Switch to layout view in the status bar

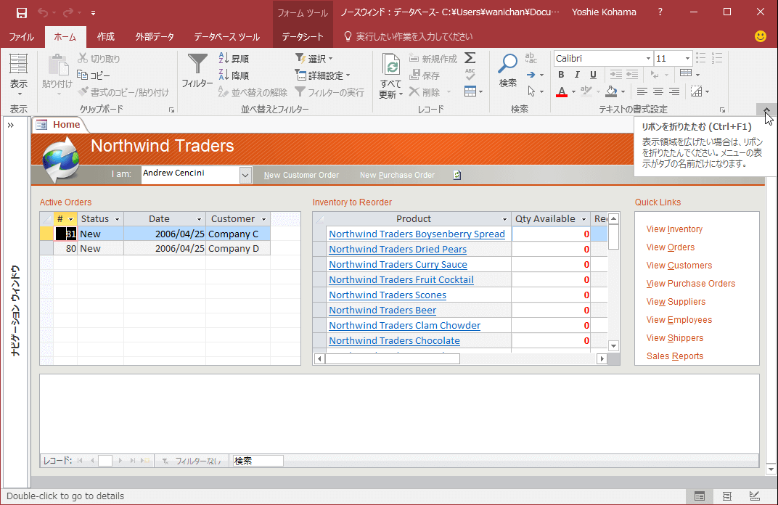pyautogui.click(x=727, y=496)
